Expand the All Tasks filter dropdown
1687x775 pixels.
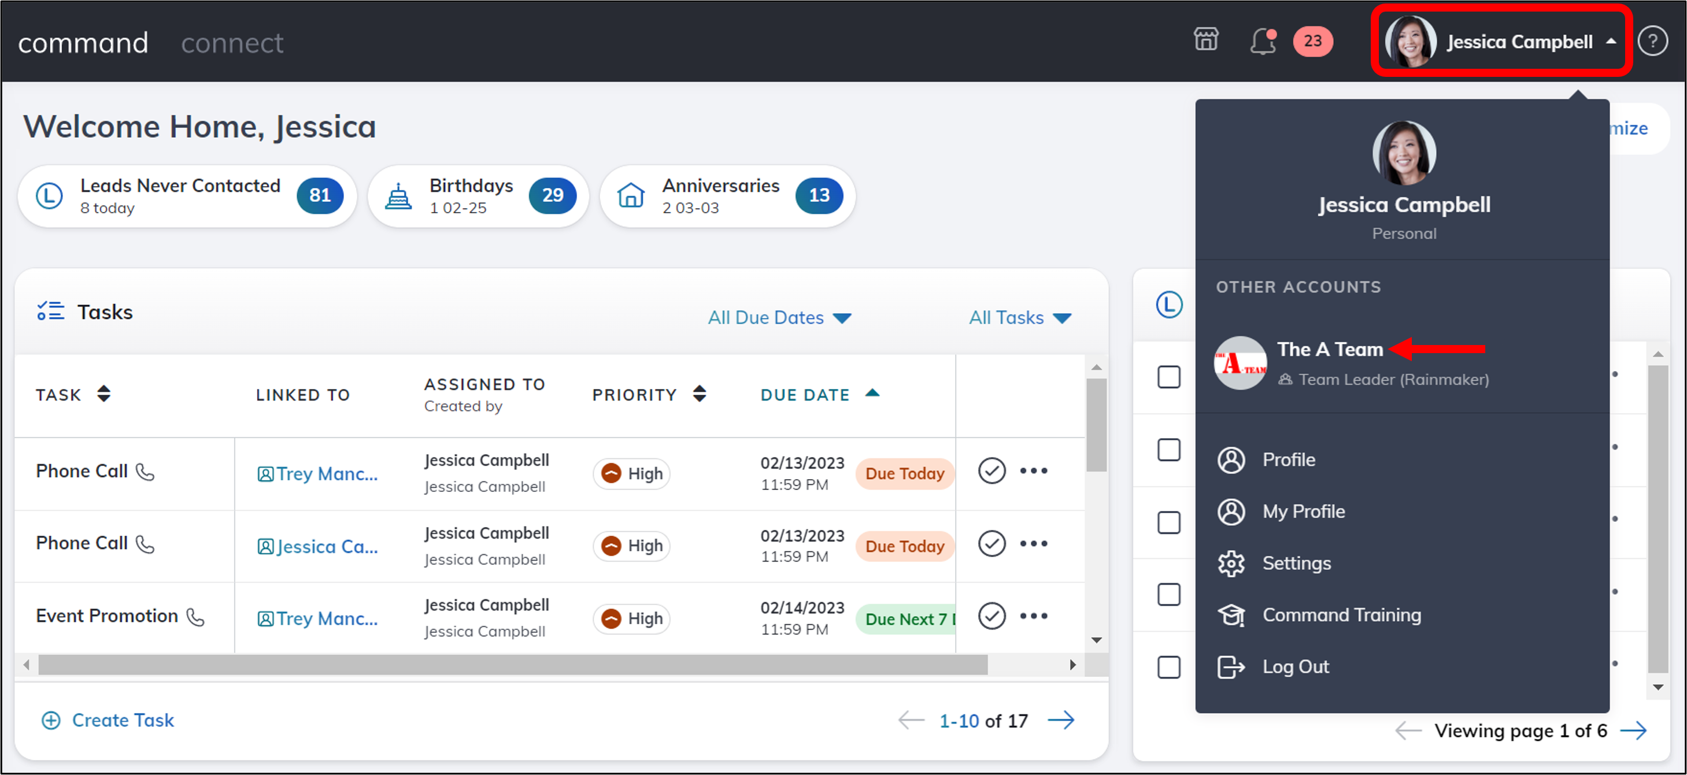click(x=1019, y=318)
